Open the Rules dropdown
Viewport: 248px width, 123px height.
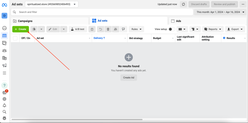click(136, 29)
